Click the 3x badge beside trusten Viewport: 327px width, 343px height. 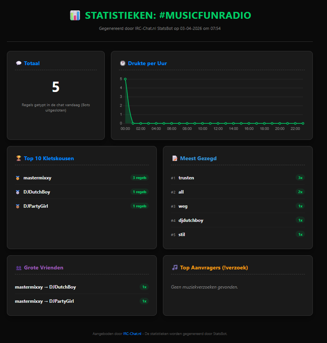(300, 177)
